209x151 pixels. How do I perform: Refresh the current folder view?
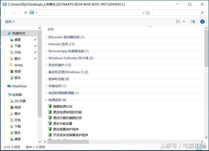[x=148, y=13]
